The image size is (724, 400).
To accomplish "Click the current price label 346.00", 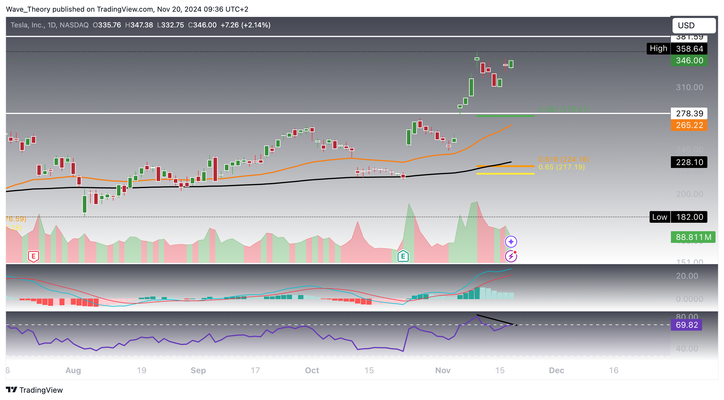I will click(689, 61).
